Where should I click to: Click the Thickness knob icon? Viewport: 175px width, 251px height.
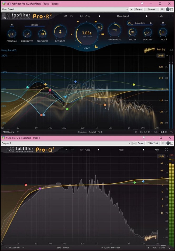click(42, 33)
